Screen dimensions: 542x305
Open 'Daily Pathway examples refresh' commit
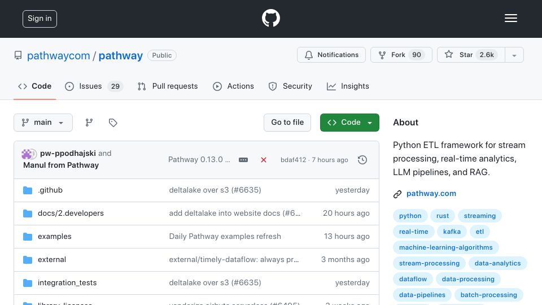coord(225,237)
